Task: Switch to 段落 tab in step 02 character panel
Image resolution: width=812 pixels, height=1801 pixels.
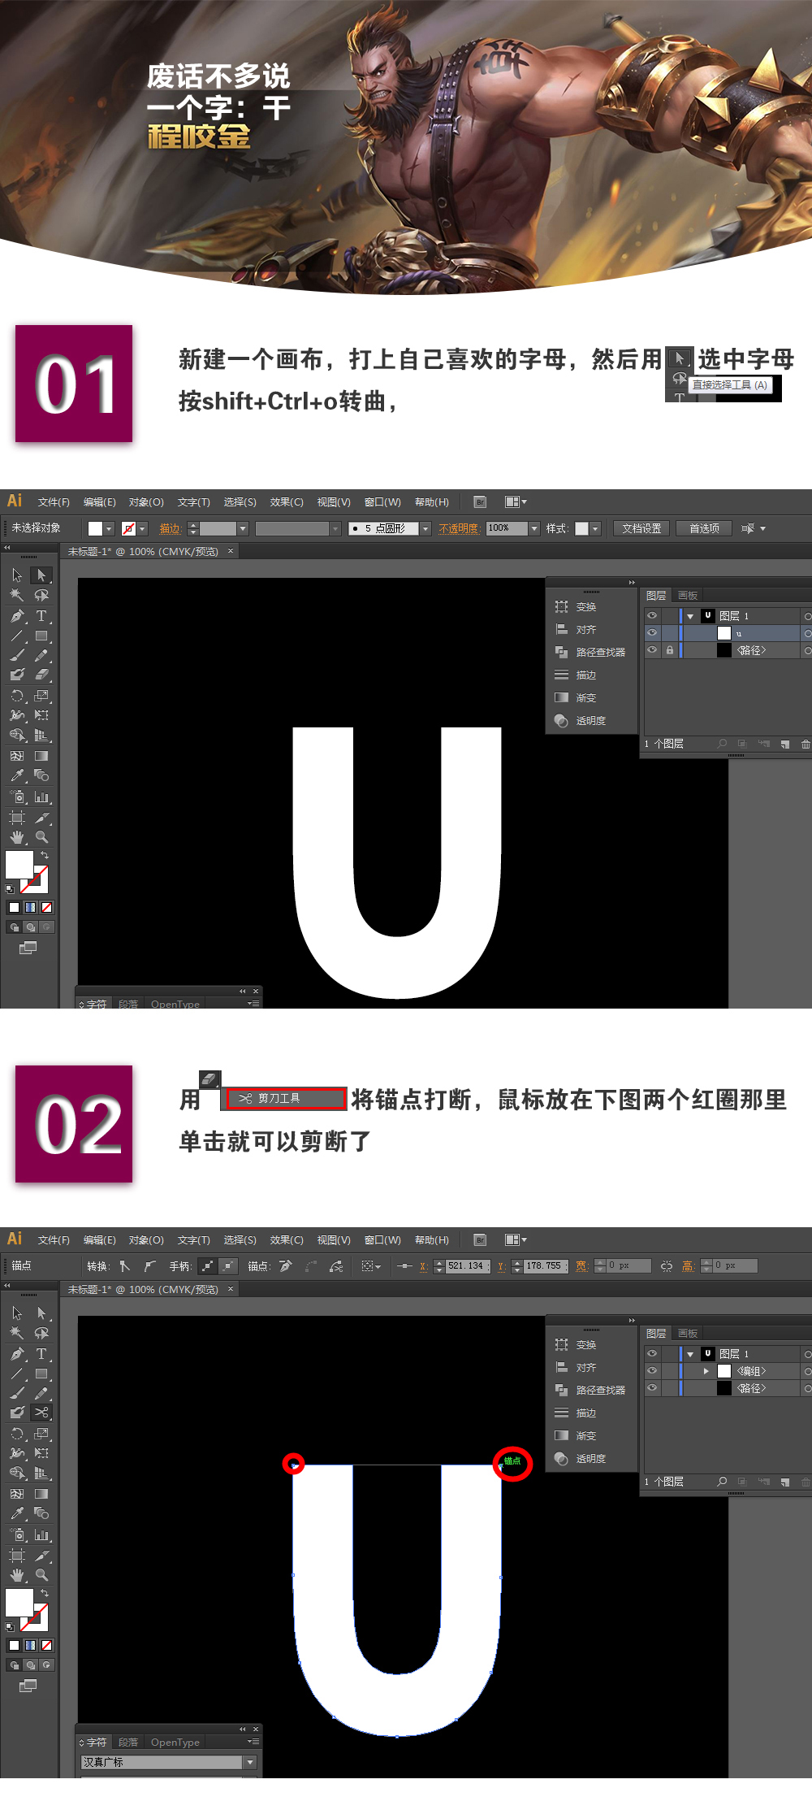Action: (x=128, y=1742)
